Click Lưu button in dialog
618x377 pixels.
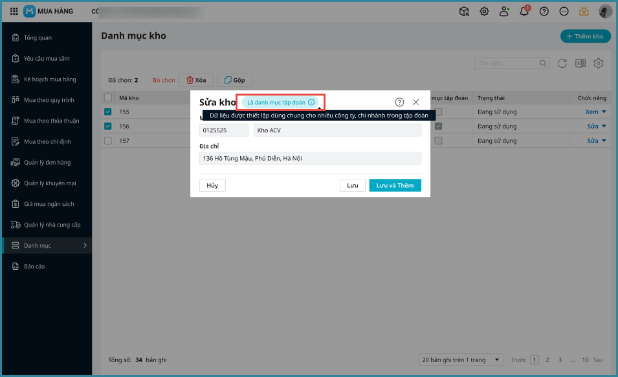coord(352,185)
